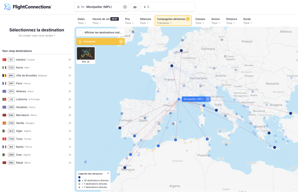Select Lisbonne LIS destination
This screenshot has height=193, width=298.
coord(37,99)
